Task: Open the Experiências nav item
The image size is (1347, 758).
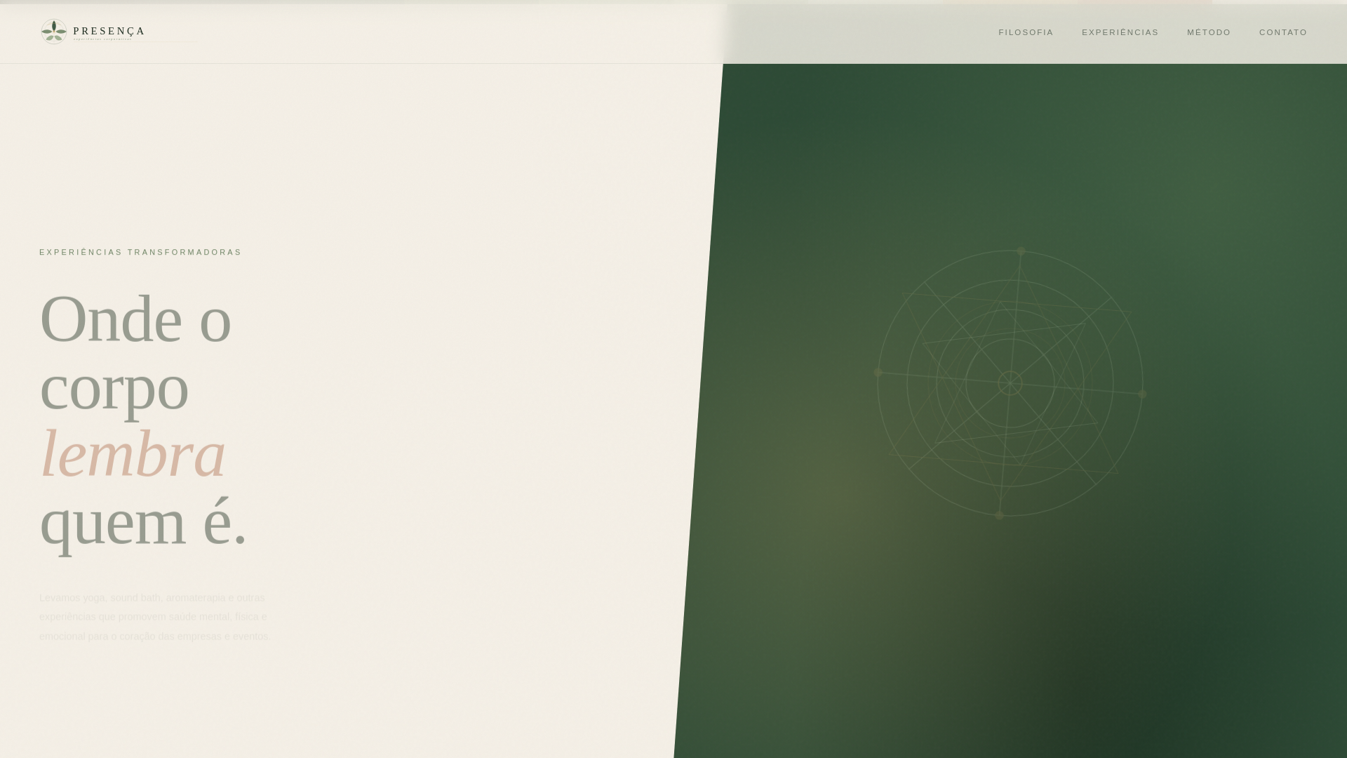Action: [x=1120, y=32]
